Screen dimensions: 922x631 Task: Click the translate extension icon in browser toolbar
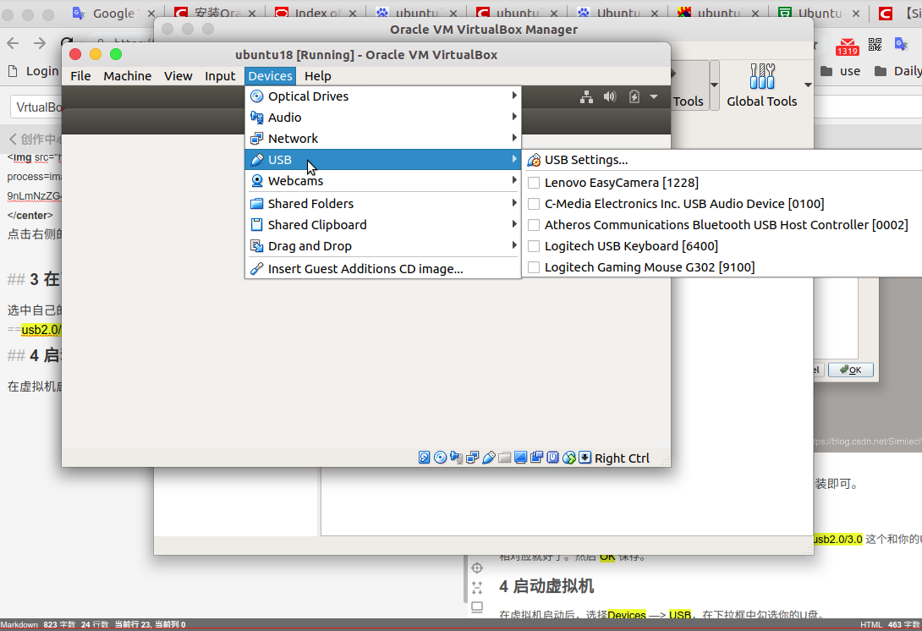click(901, 43)
